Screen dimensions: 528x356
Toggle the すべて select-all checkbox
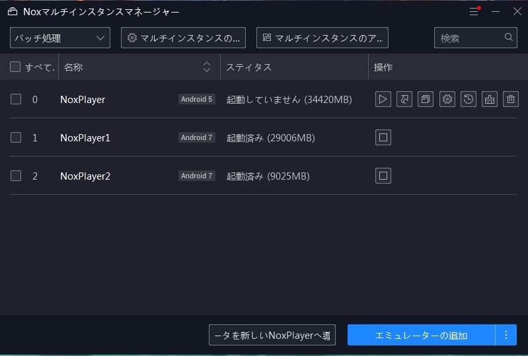pos(15,67)
